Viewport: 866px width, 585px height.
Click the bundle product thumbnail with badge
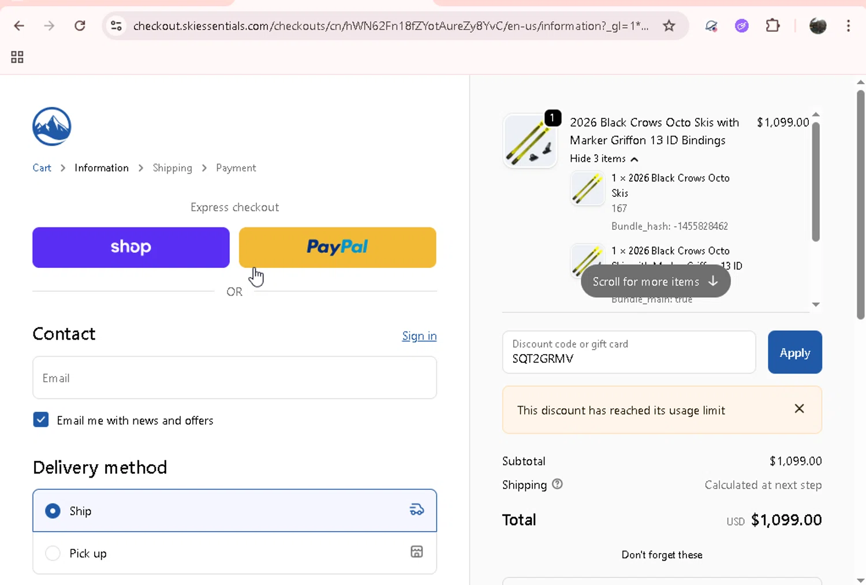tap(530, 141)
